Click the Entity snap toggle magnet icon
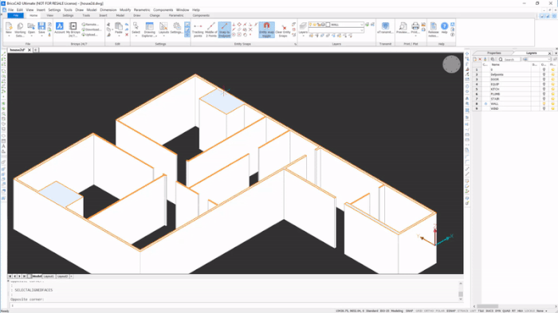 coord(266,29)
